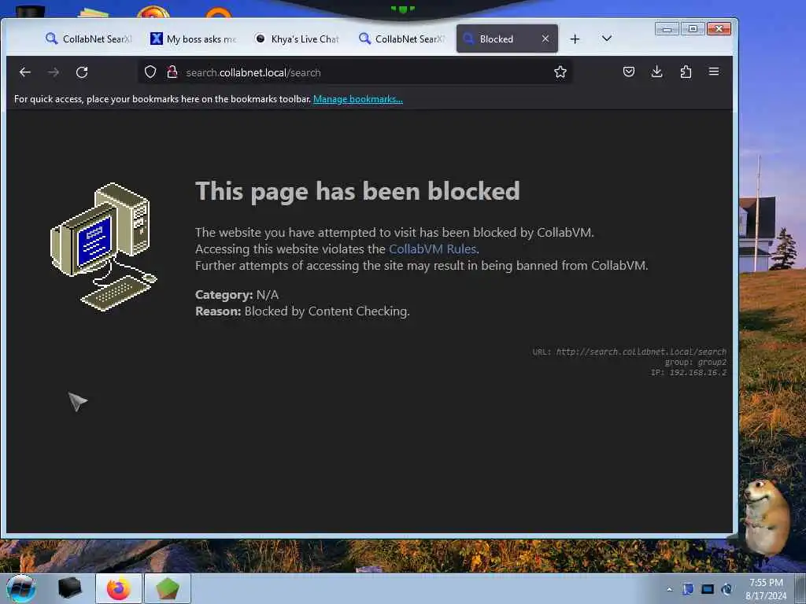Minimize the Firefox window

667,29
